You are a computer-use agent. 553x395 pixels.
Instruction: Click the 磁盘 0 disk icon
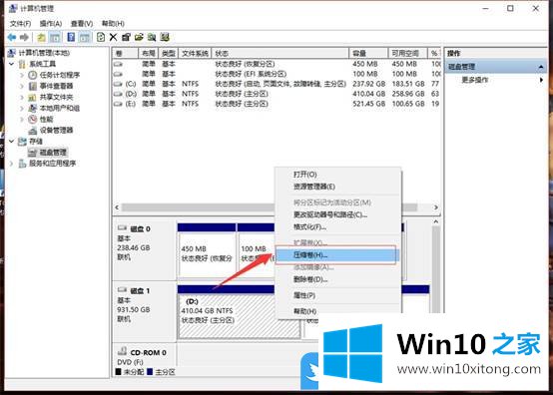coord(122,228)
